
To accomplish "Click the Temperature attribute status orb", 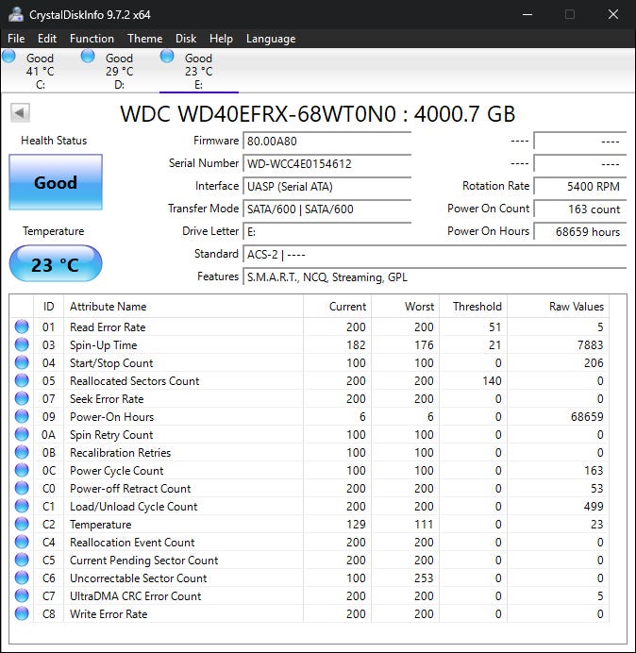I will point(22,525).
